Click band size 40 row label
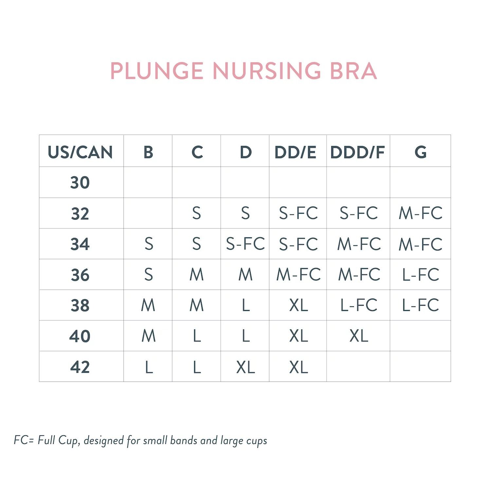Viewport: 491px width, 491px height. 80,336
